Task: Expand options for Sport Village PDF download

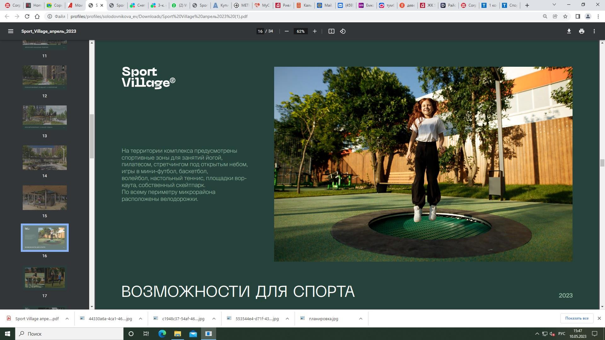Action: click(x=67, y=319)
